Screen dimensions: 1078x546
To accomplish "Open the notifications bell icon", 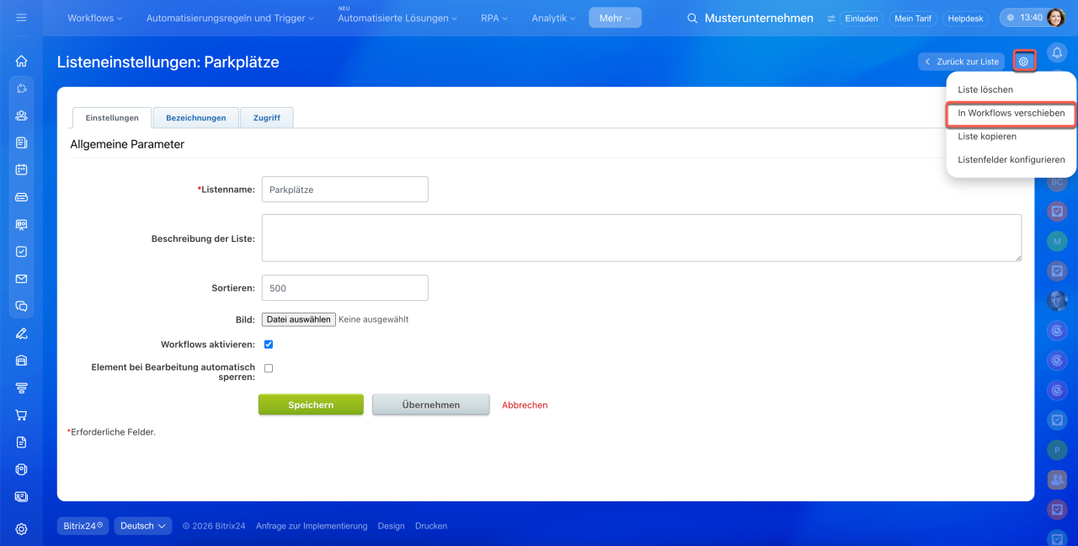I will [1057, 53].
